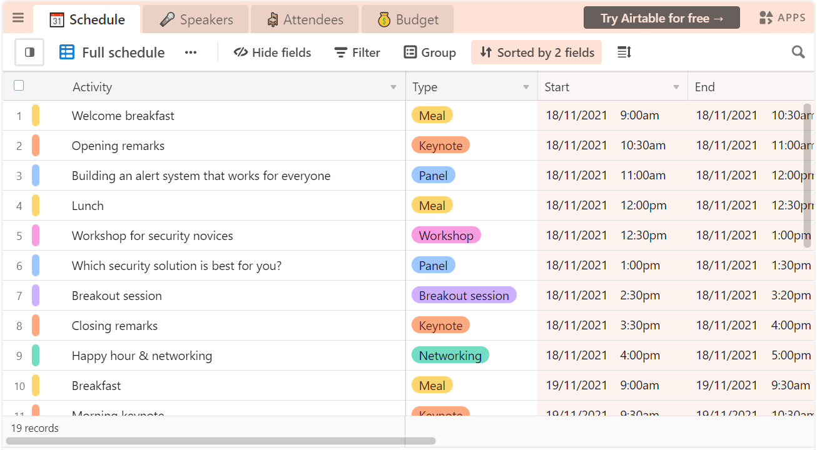This screenshot has width=817, height=450.
Task: Click the chair icon on Attendees tab
Action: [273, 19]
